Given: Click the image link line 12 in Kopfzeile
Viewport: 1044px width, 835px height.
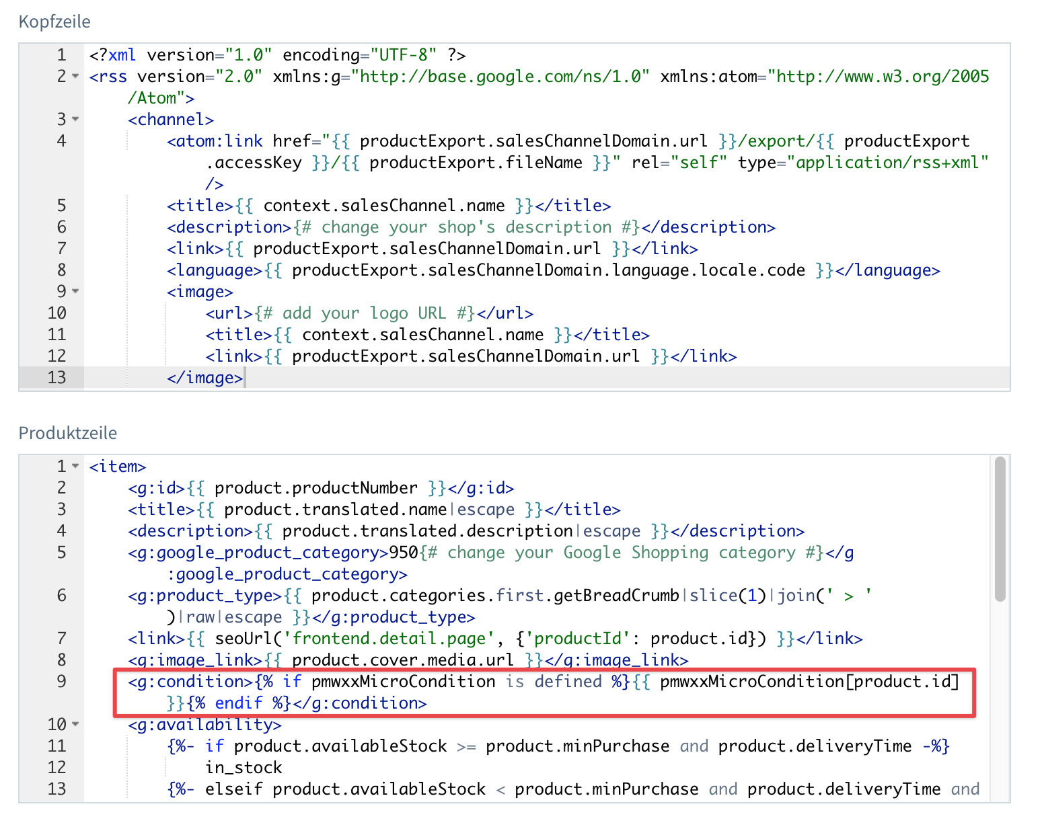Looking at the screenshot, I should [471, 356].
